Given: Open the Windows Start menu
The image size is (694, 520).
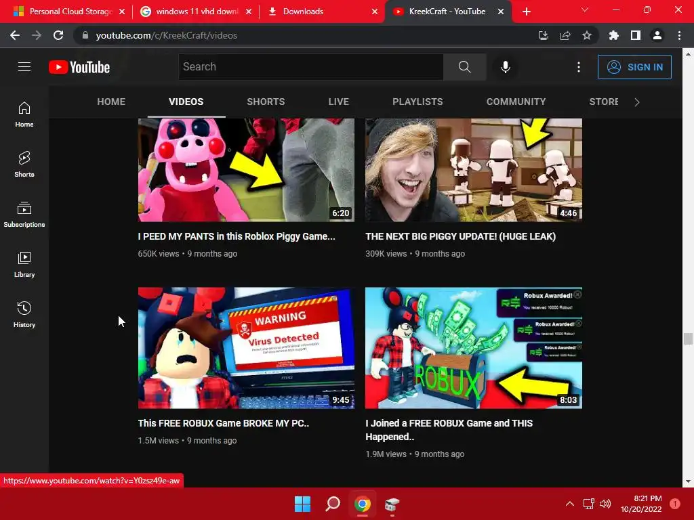Looking at the screenshot, I should (x=303, y=504).
